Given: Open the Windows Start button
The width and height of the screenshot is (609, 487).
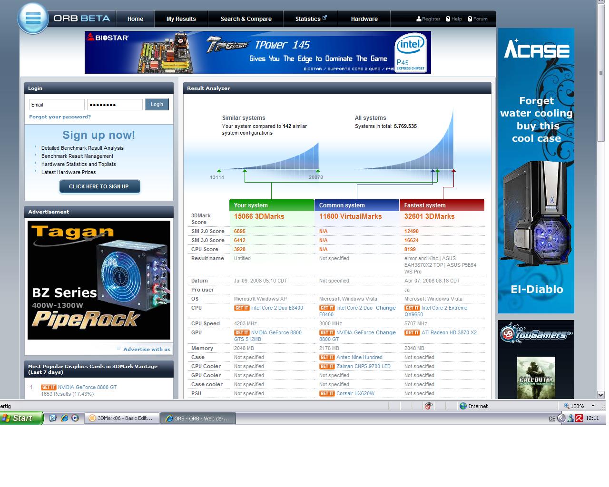Looking at the screenshot, I should coord(22,418).
